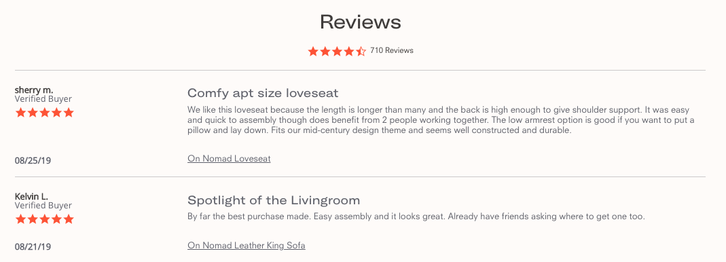Click the half-filled star in overall rating
The image size is (726, 262).
click(x=361, y=51)
